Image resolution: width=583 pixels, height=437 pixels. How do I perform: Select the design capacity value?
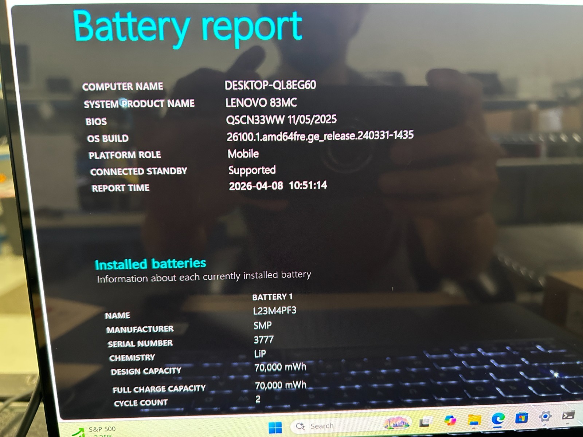280,367
